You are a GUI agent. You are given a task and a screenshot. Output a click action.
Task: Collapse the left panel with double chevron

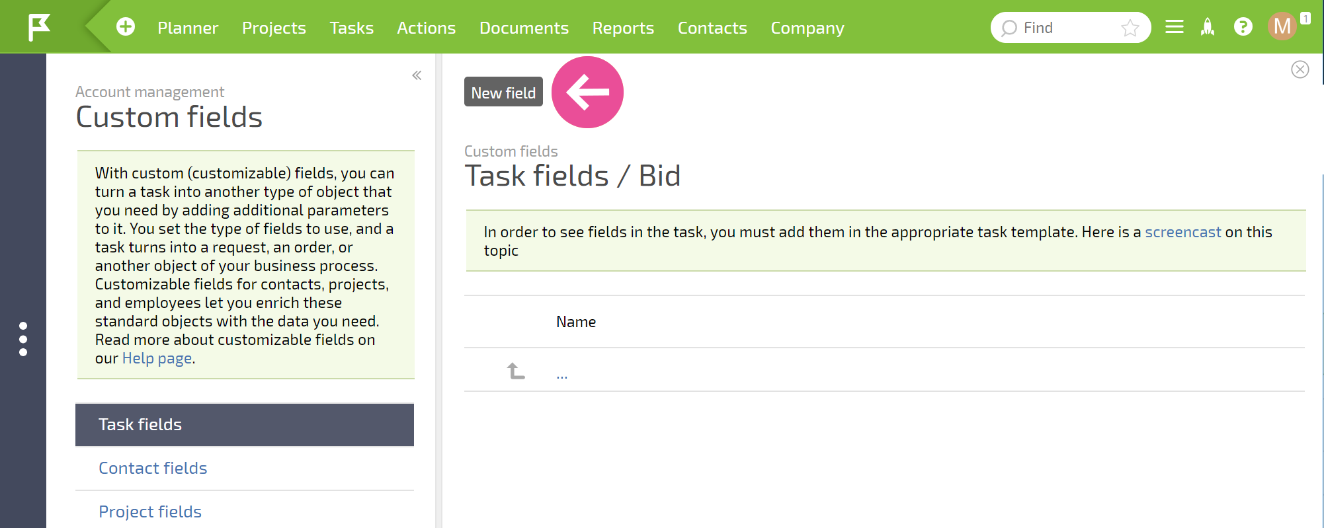click(417, 75)
